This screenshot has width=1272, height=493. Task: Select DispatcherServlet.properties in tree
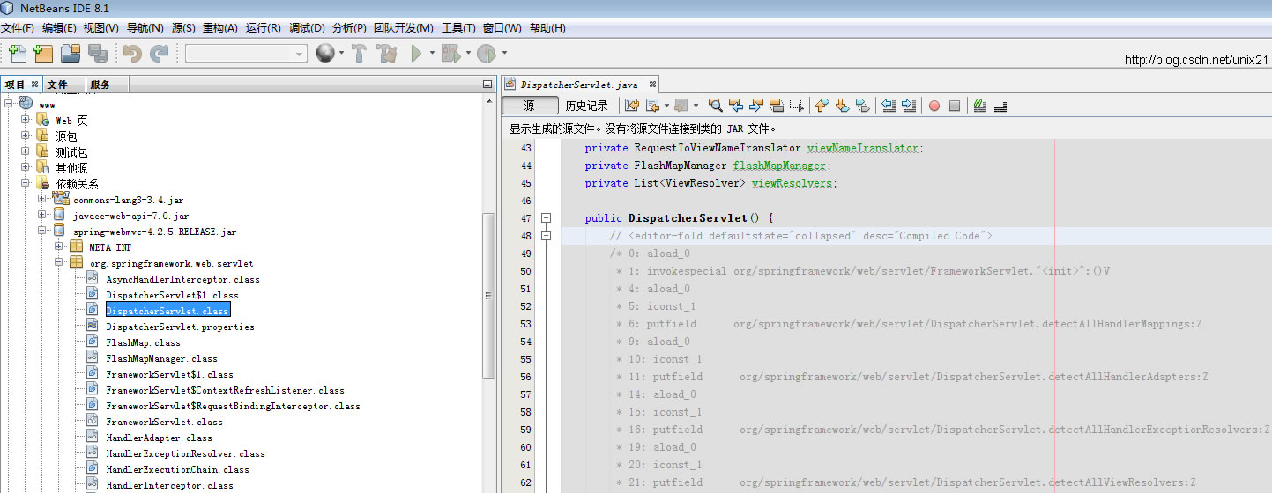(180, 327)
